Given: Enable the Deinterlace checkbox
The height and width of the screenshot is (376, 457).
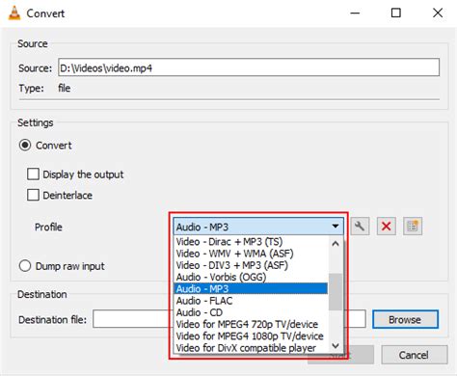Looking at the screenshot, I should (x=33, y=195).
